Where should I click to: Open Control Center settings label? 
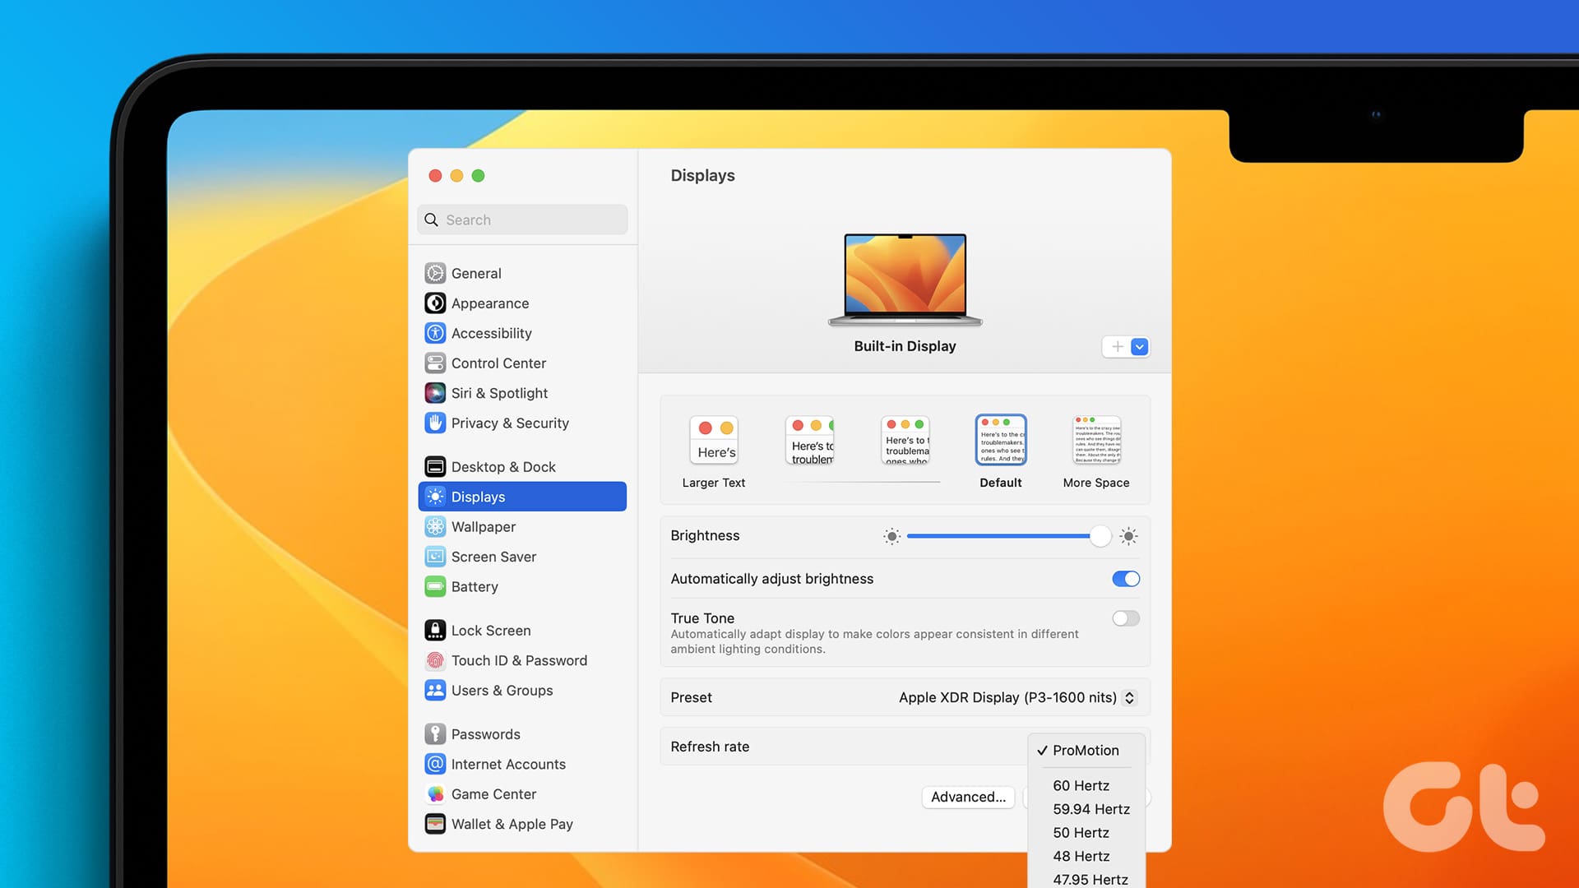(x=498, y=363)
